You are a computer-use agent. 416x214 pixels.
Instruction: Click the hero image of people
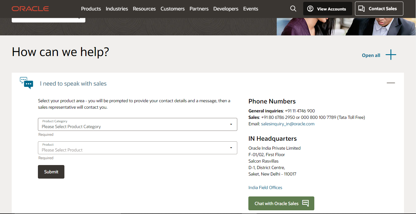tap(346, 26)
